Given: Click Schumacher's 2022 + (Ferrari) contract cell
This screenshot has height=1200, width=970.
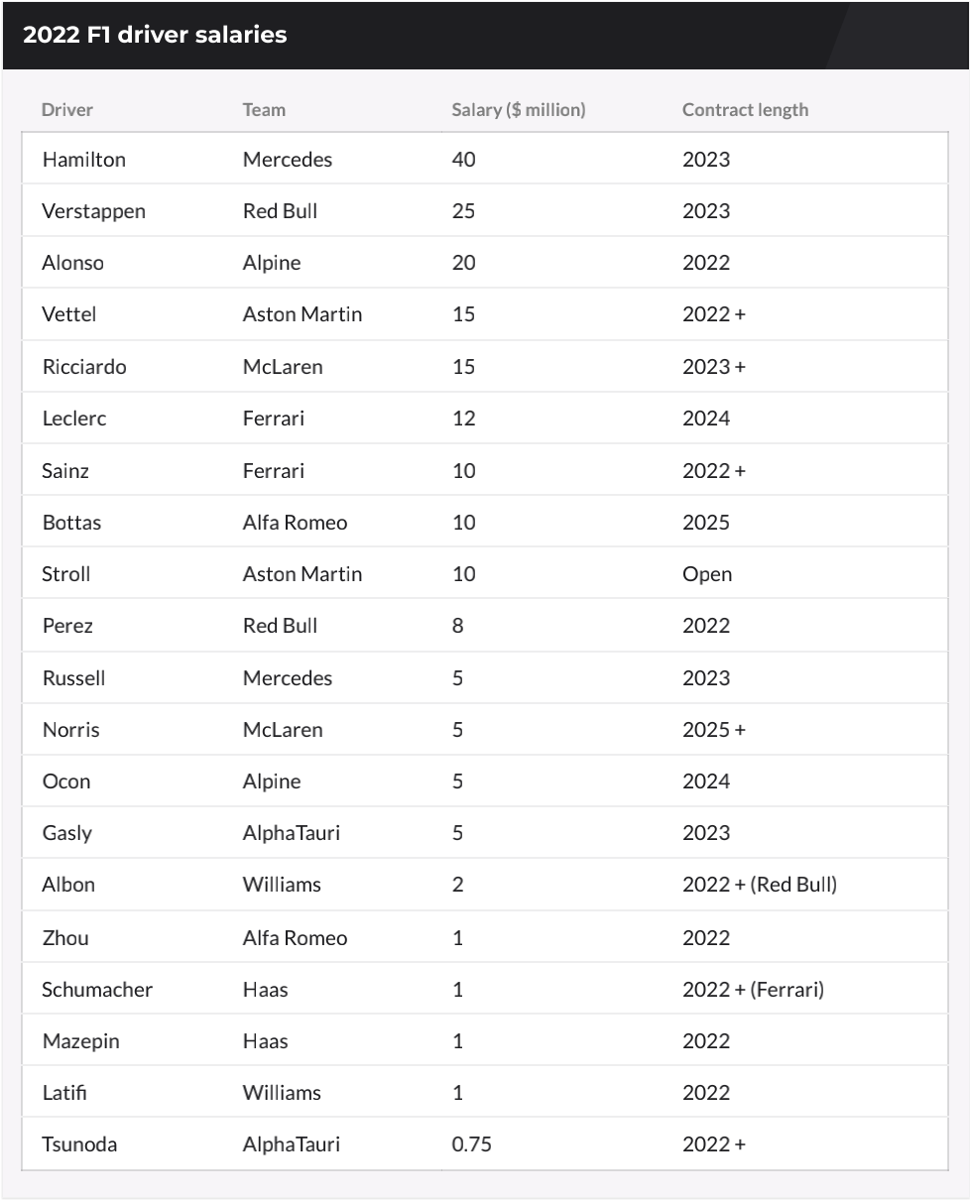Looking at the screenshot, I should tap(753, 989).
